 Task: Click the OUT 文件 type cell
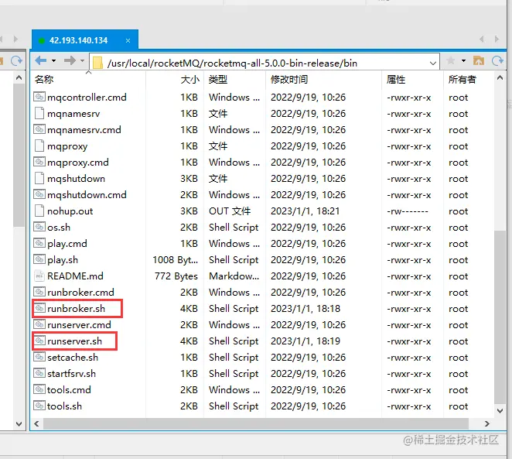click(x=230, y=211)
